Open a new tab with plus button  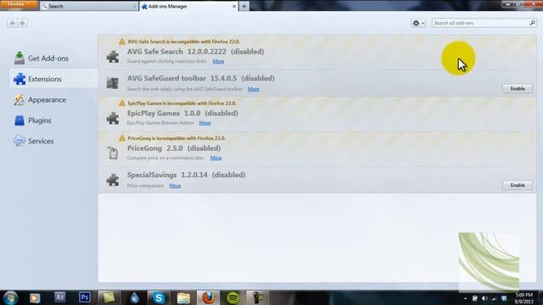(x=244, y=6)
